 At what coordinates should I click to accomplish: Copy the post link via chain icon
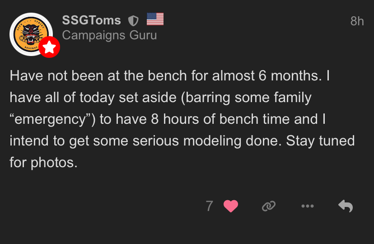[x=269, y=206]
